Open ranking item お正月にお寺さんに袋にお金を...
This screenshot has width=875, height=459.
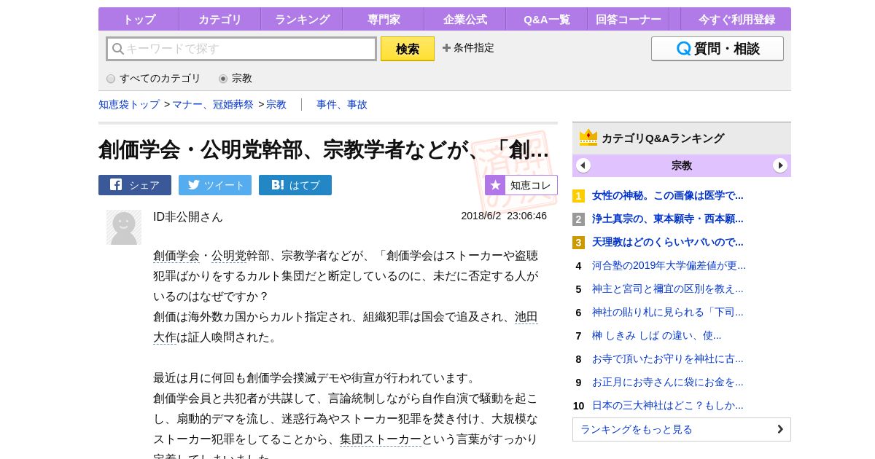(668, 382)
